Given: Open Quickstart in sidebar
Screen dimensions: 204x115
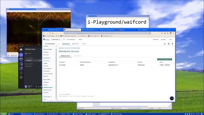Looking at the screenshot, I should click(46, 82).
